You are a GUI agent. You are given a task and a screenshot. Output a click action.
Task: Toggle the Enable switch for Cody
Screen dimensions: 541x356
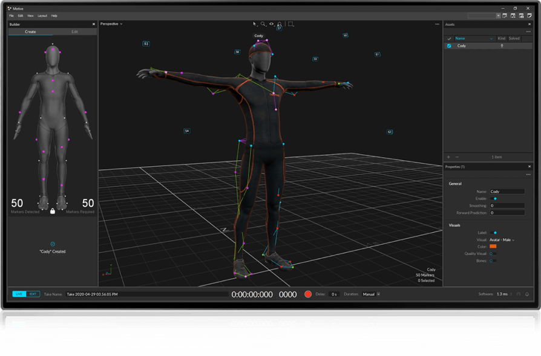coord(493,198)
